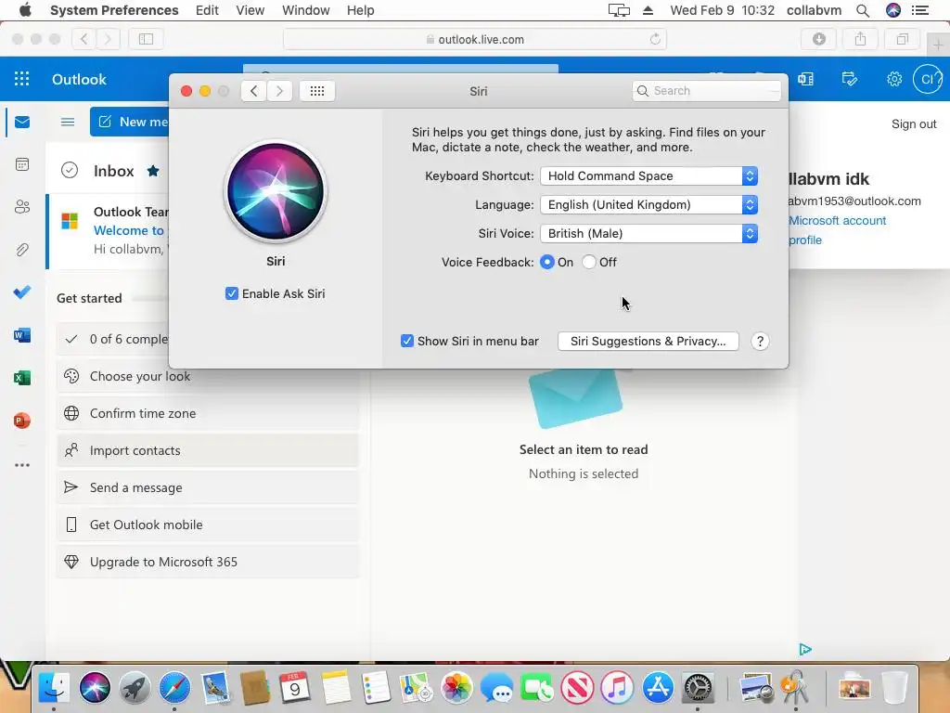Toggle the Outlook folder pane hamburger
Viewport: 950px width, 713px height.
68,122
